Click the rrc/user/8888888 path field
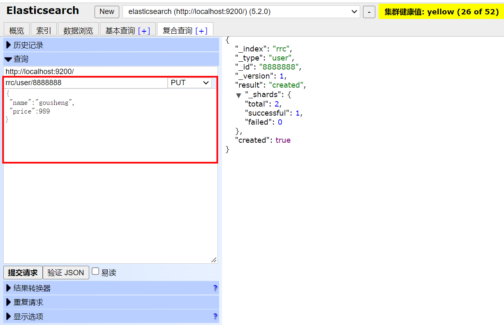Screen dimensions: 504x325 (86, 83)
